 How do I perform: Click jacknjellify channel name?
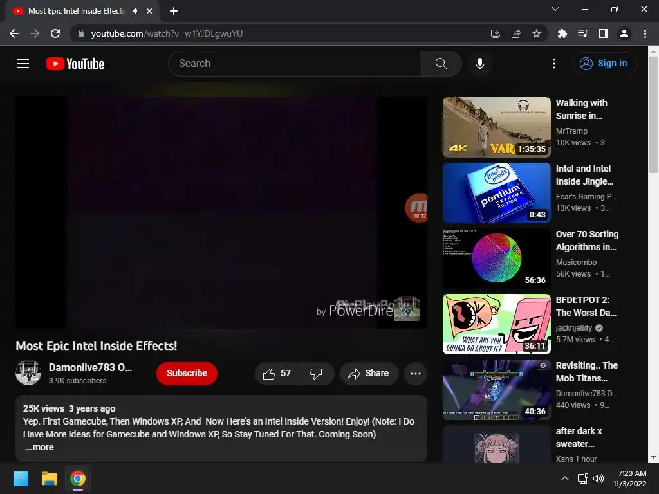(574, 327)
